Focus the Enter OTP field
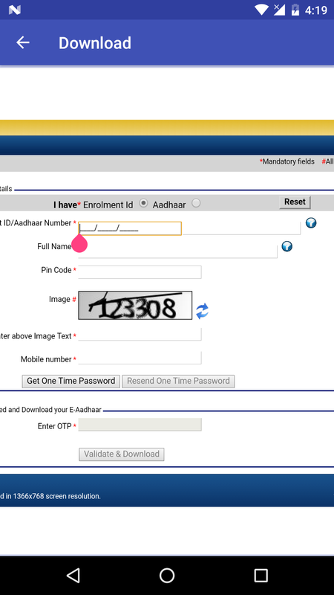 (140, 425)
